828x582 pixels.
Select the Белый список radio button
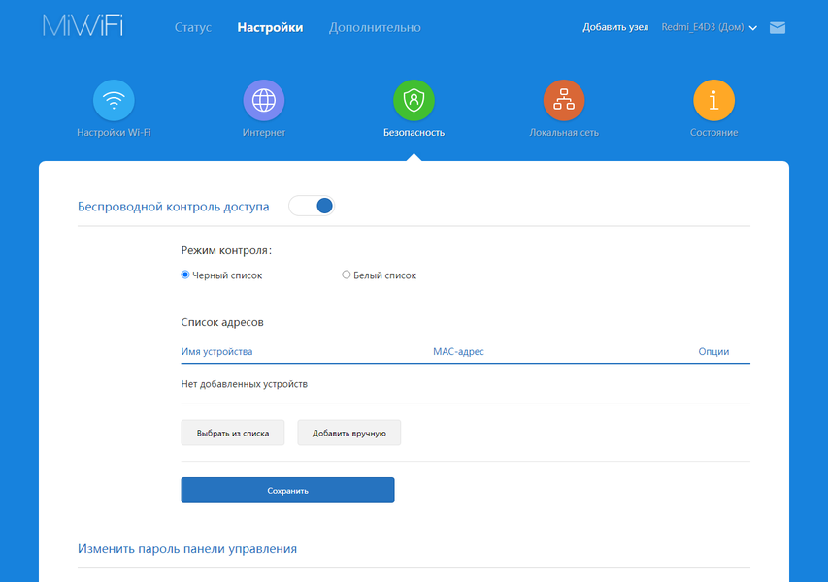346,275
